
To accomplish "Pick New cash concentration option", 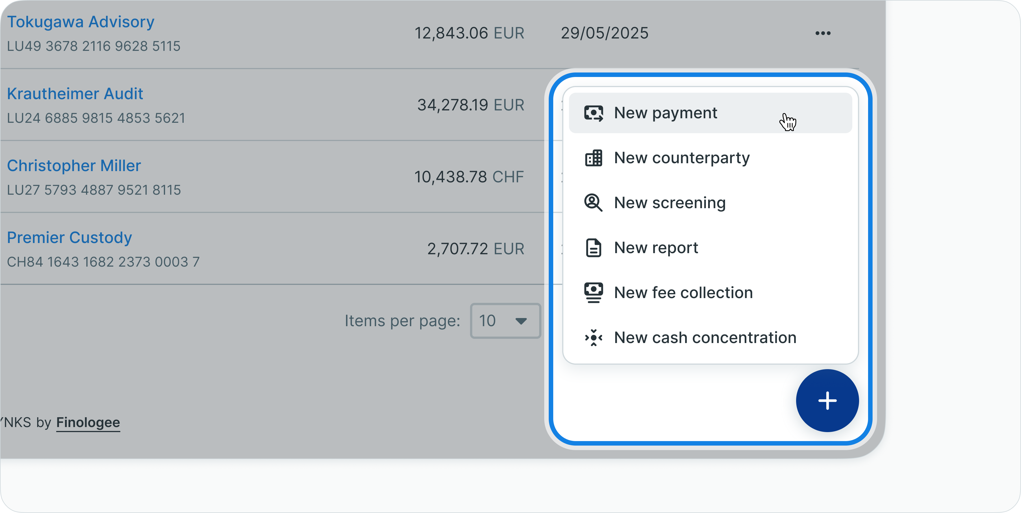I will (x=705, y=337).
